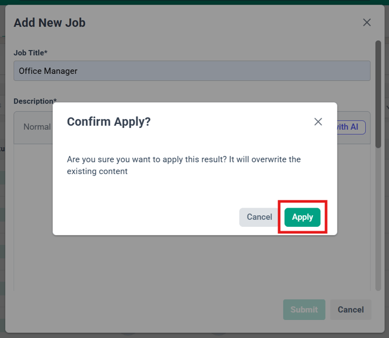Viewport: 389px width, 338px height.
Task: Close the Add New Job dialog
Action: (x=366, y=23)
